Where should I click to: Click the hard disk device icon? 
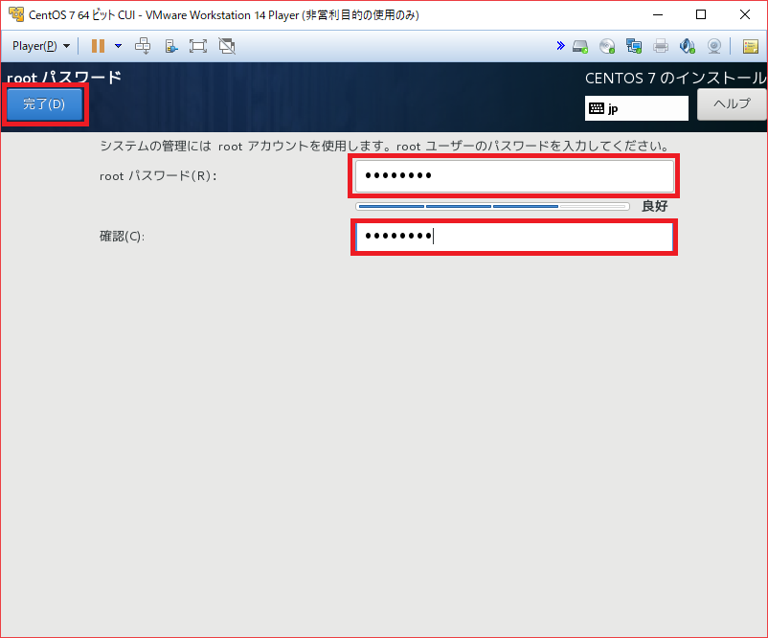point(580,46)
